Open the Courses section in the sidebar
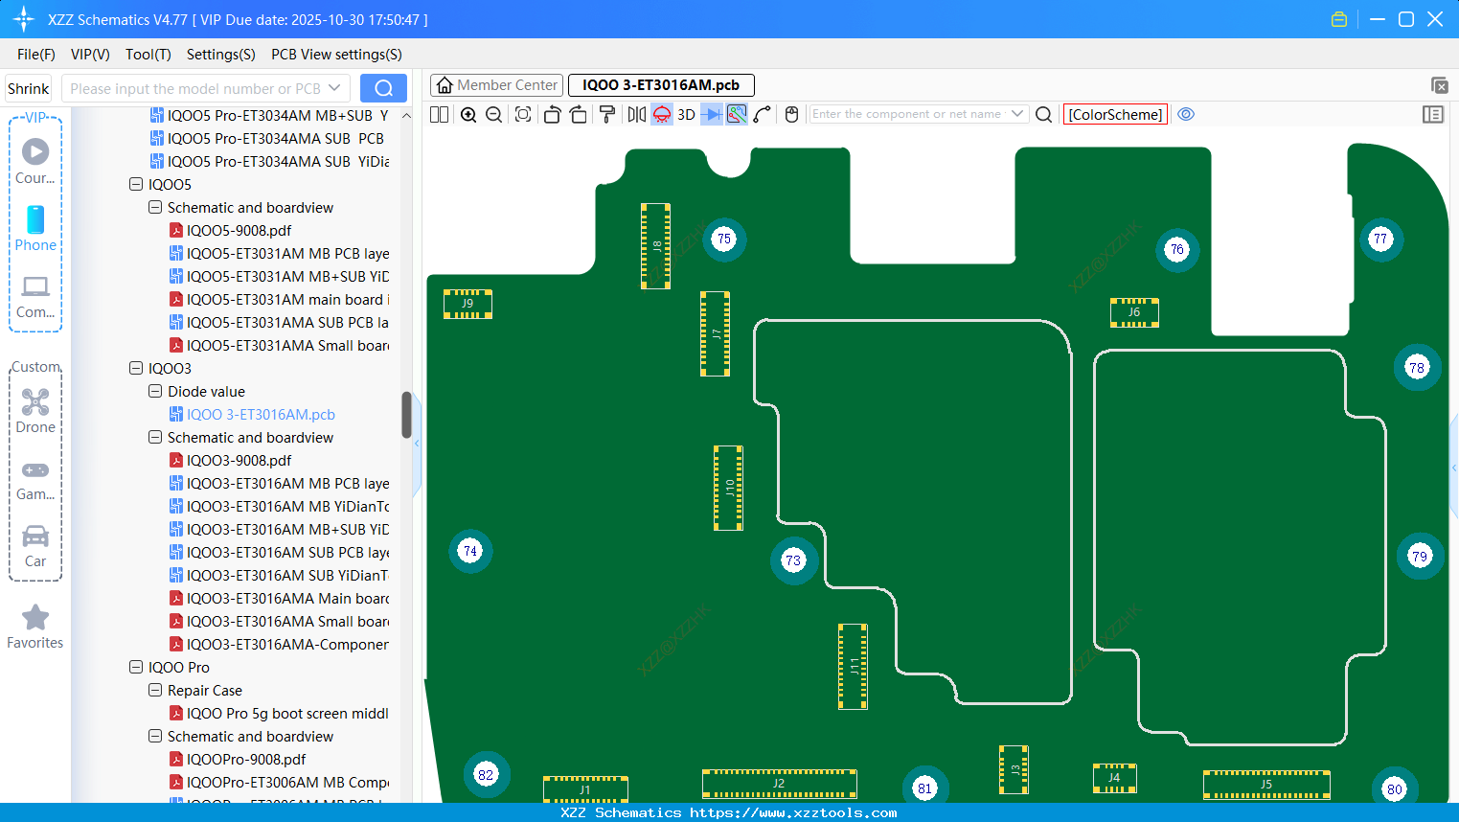1459x822 pixels. 35,161
